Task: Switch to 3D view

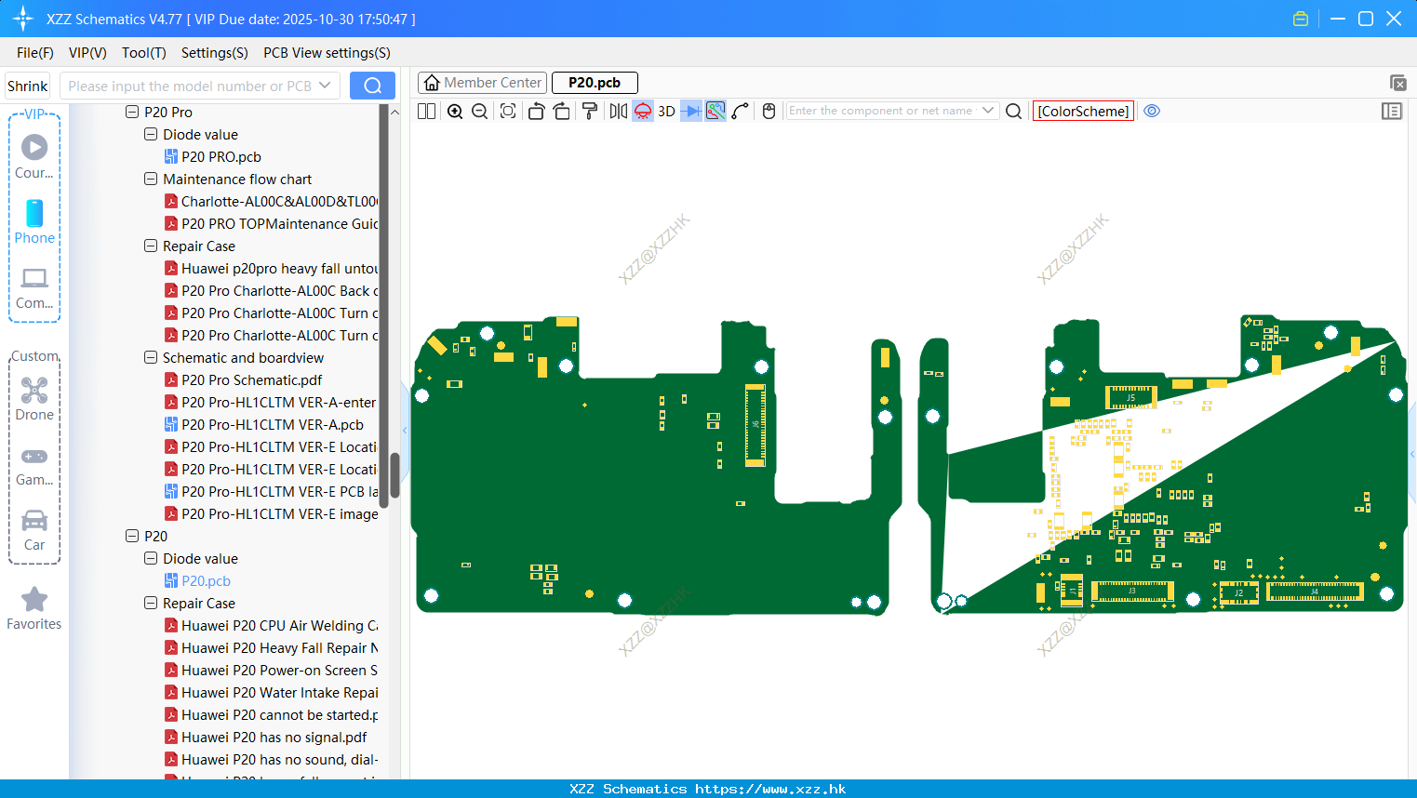Action: [x=666, y=111]
